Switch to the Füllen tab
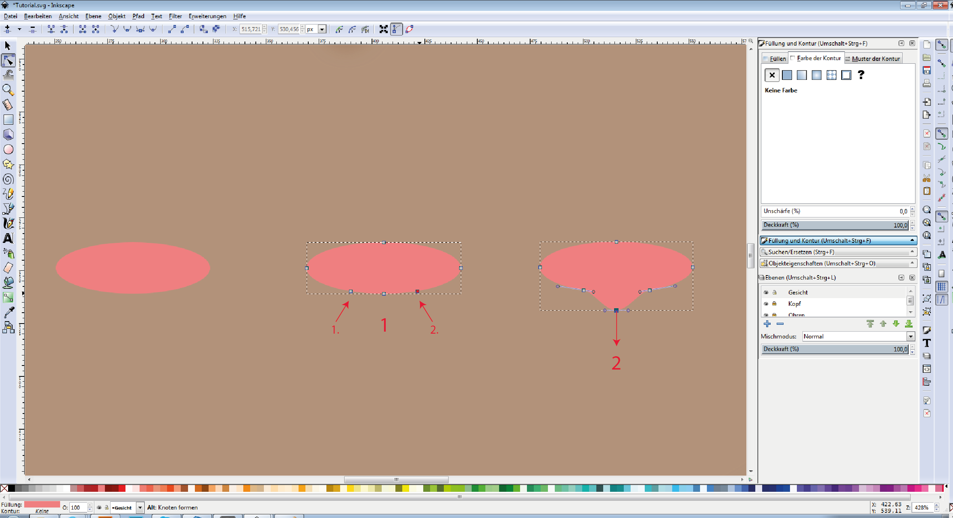The image size is (953, 518). coord(774,58)
